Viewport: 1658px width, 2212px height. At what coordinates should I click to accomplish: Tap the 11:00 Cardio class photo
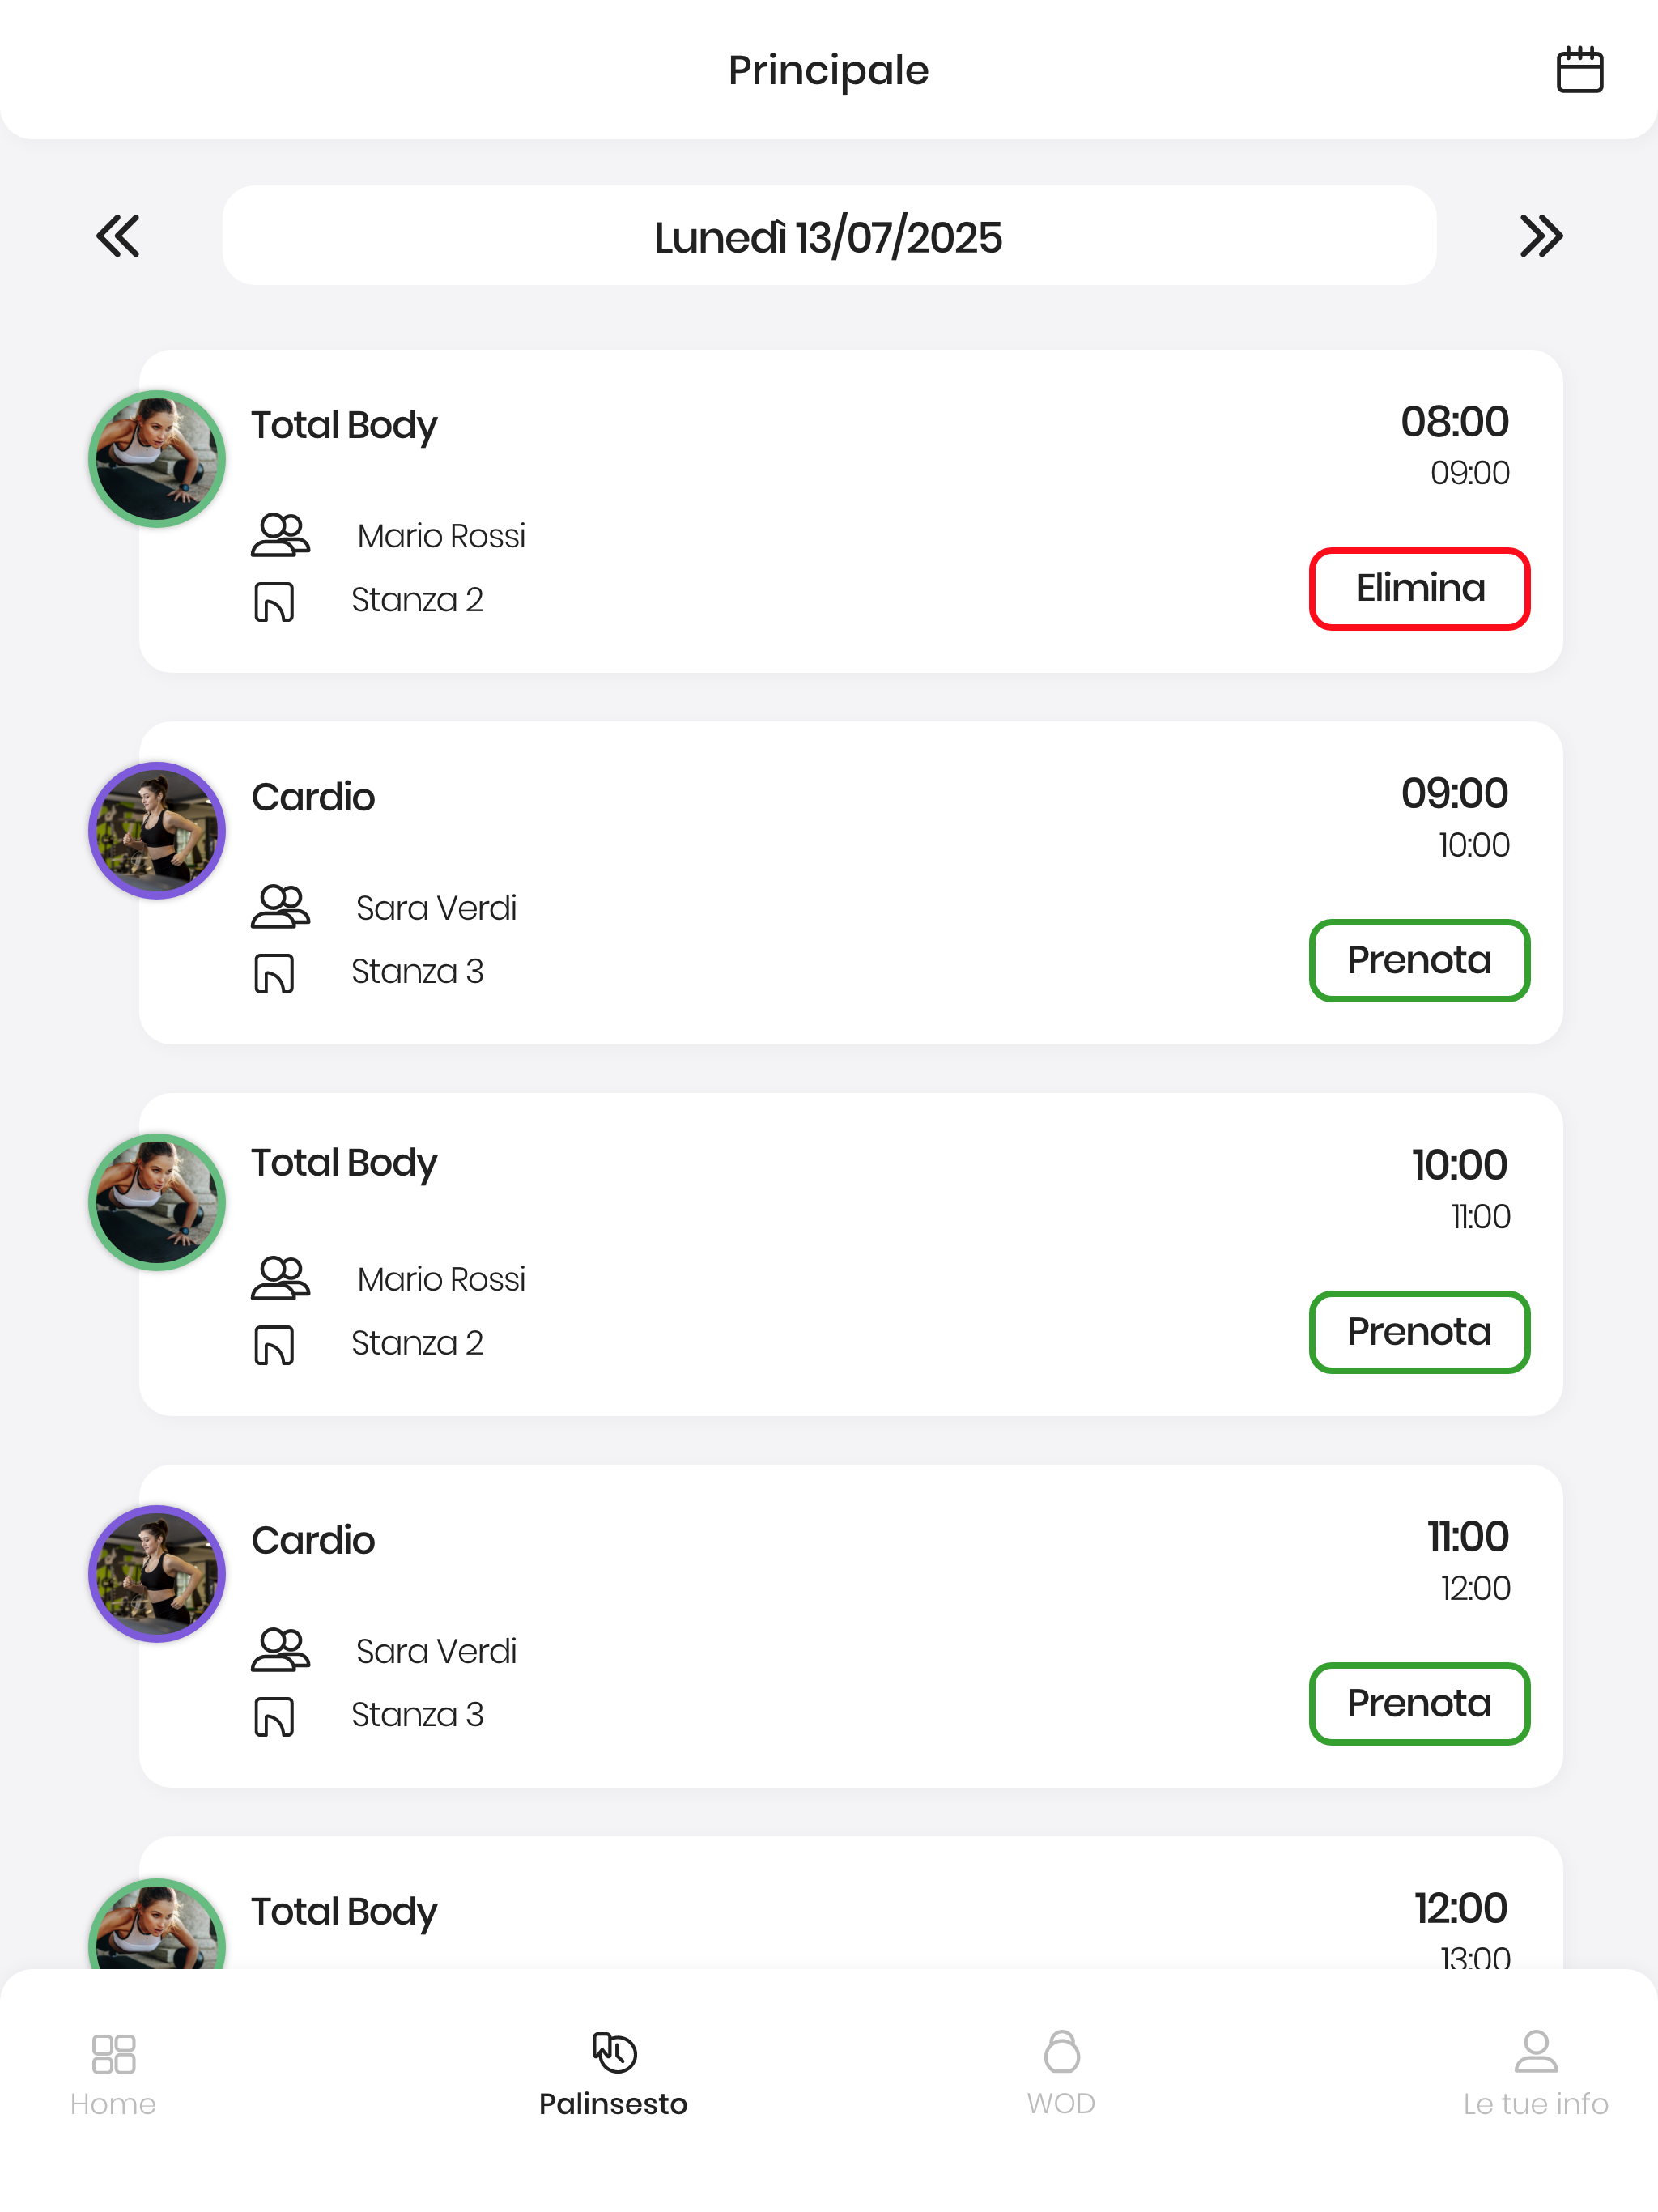coord(157,1574)
